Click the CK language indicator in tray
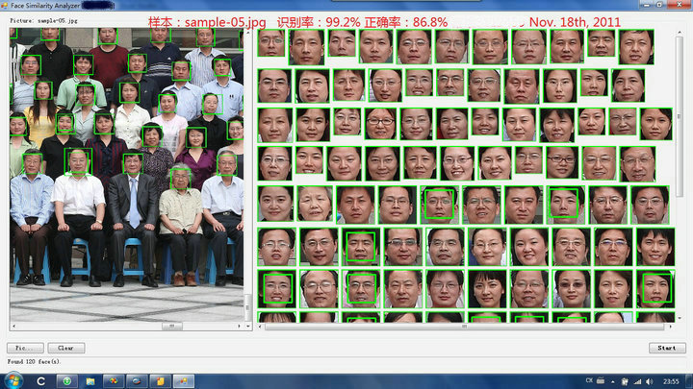 (589, 380)
